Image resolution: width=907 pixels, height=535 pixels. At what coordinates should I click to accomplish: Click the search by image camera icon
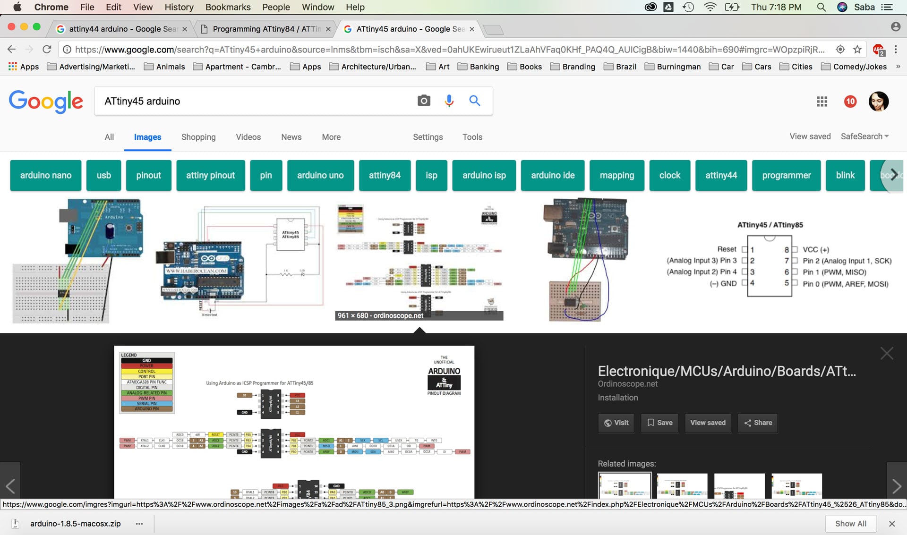pyautogui.click(x=424, y=101)
